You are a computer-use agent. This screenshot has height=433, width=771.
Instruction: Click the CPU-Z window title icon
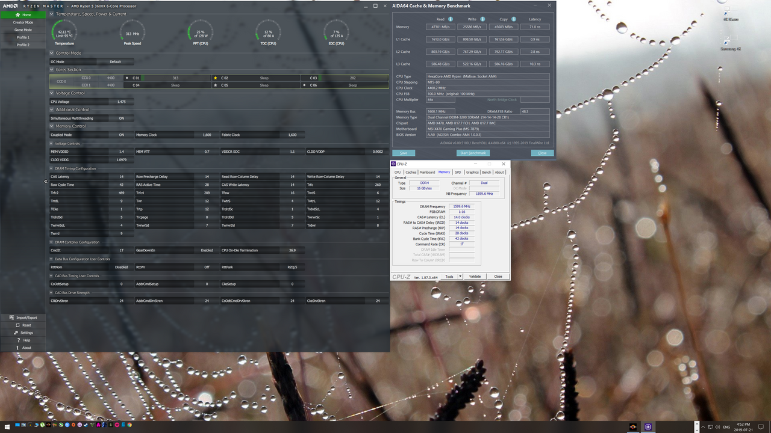pos(394,164)
